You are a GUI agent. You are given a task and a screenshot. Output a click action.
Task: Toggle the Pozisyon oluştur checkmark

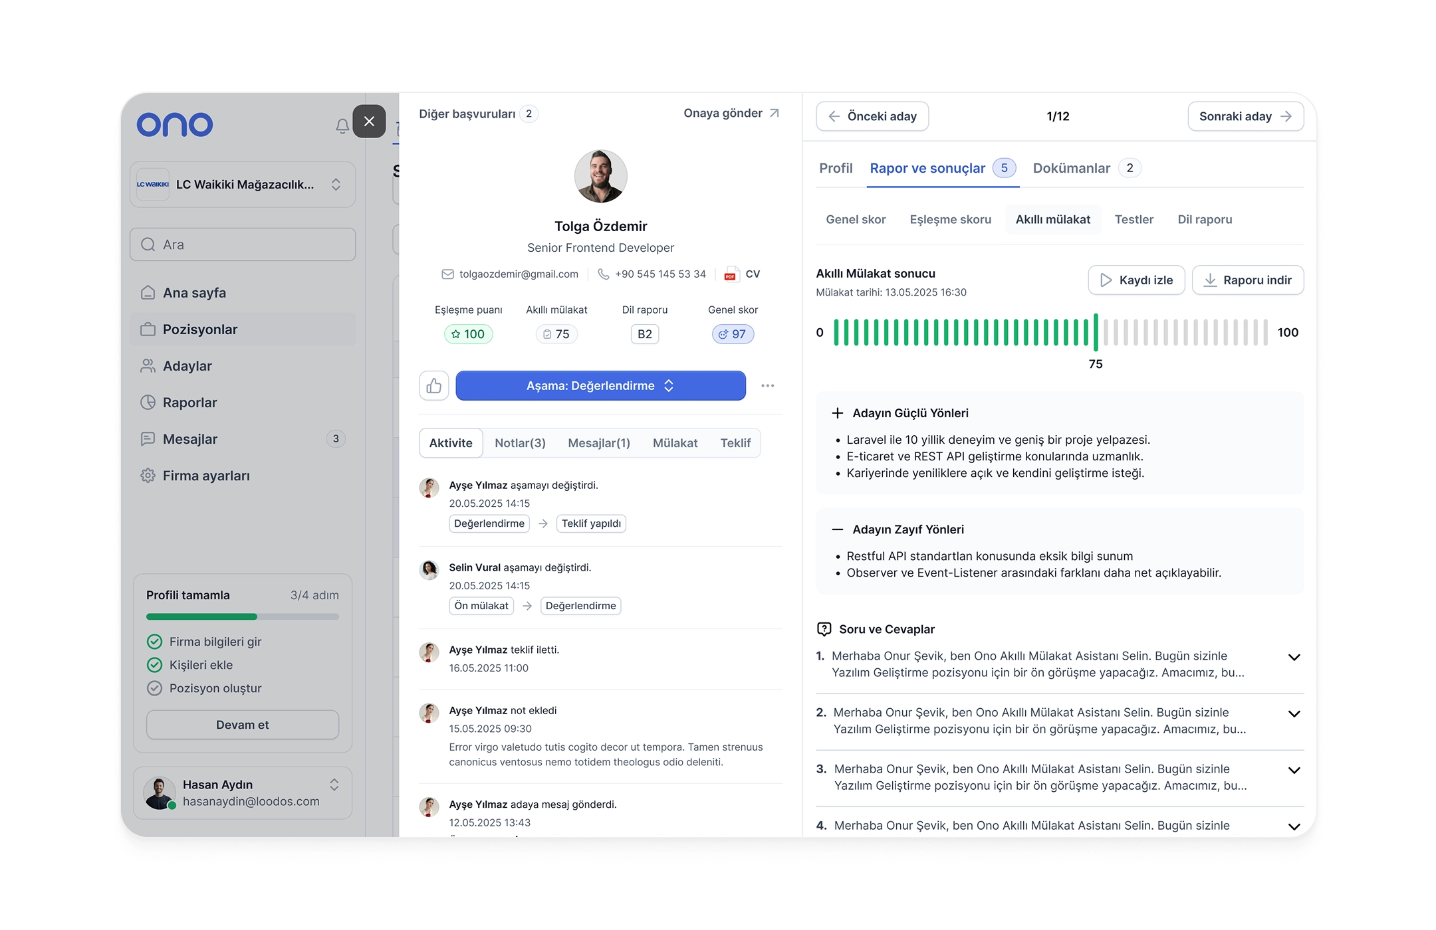[x=154, y=688]
